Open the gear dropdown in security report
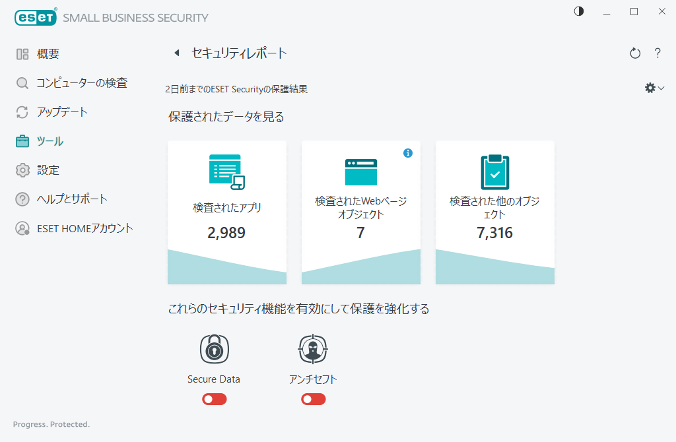Screen dimensions: 676x442 tap(654, 87)
